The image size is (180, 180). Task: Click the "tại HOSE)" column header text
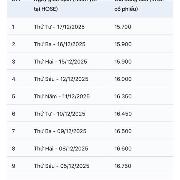pyautogui.click(x=46, y=9)
